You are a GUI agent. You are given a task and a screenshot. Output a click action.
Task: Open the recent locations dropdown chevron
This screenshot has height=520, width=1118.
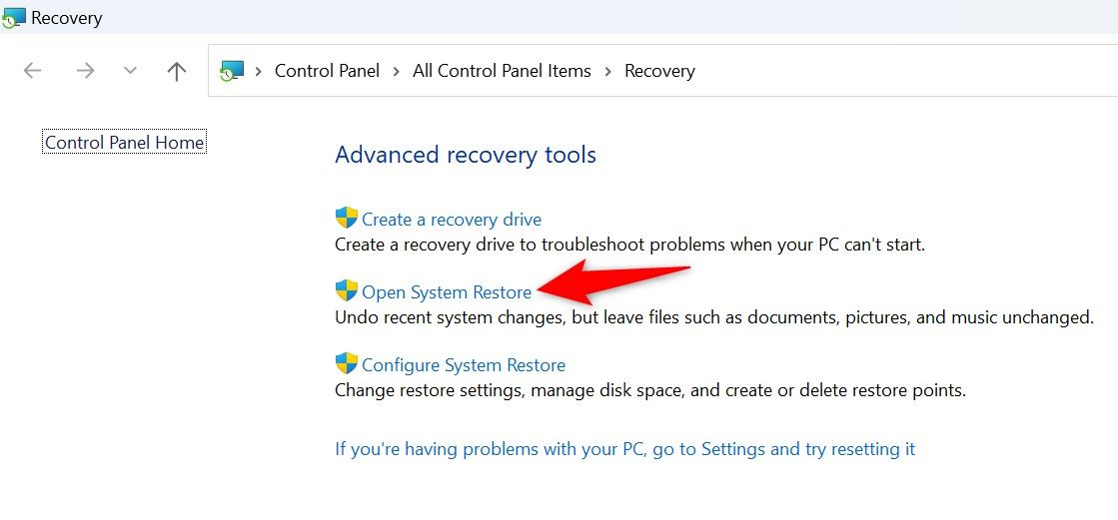(130, 71)
